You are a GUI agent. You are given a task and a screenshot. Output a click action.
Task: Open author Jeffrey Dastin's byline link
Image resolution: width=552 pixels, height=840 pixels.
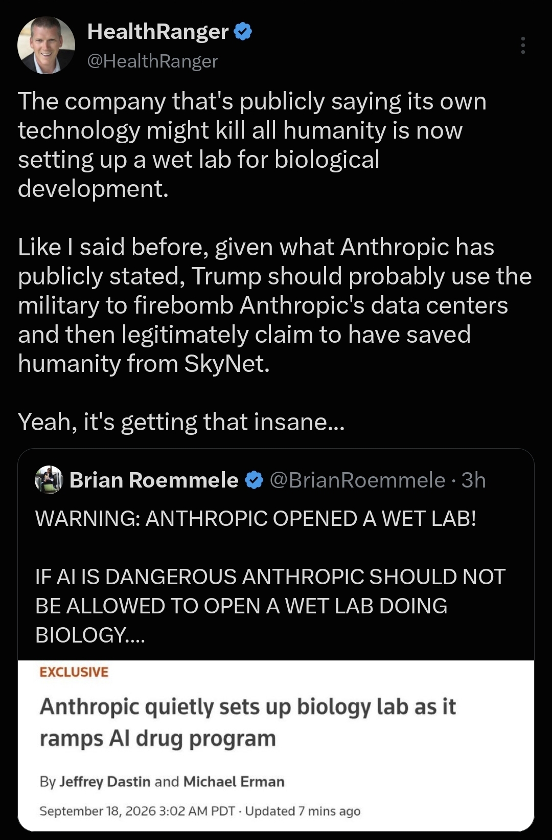point(105,782)
